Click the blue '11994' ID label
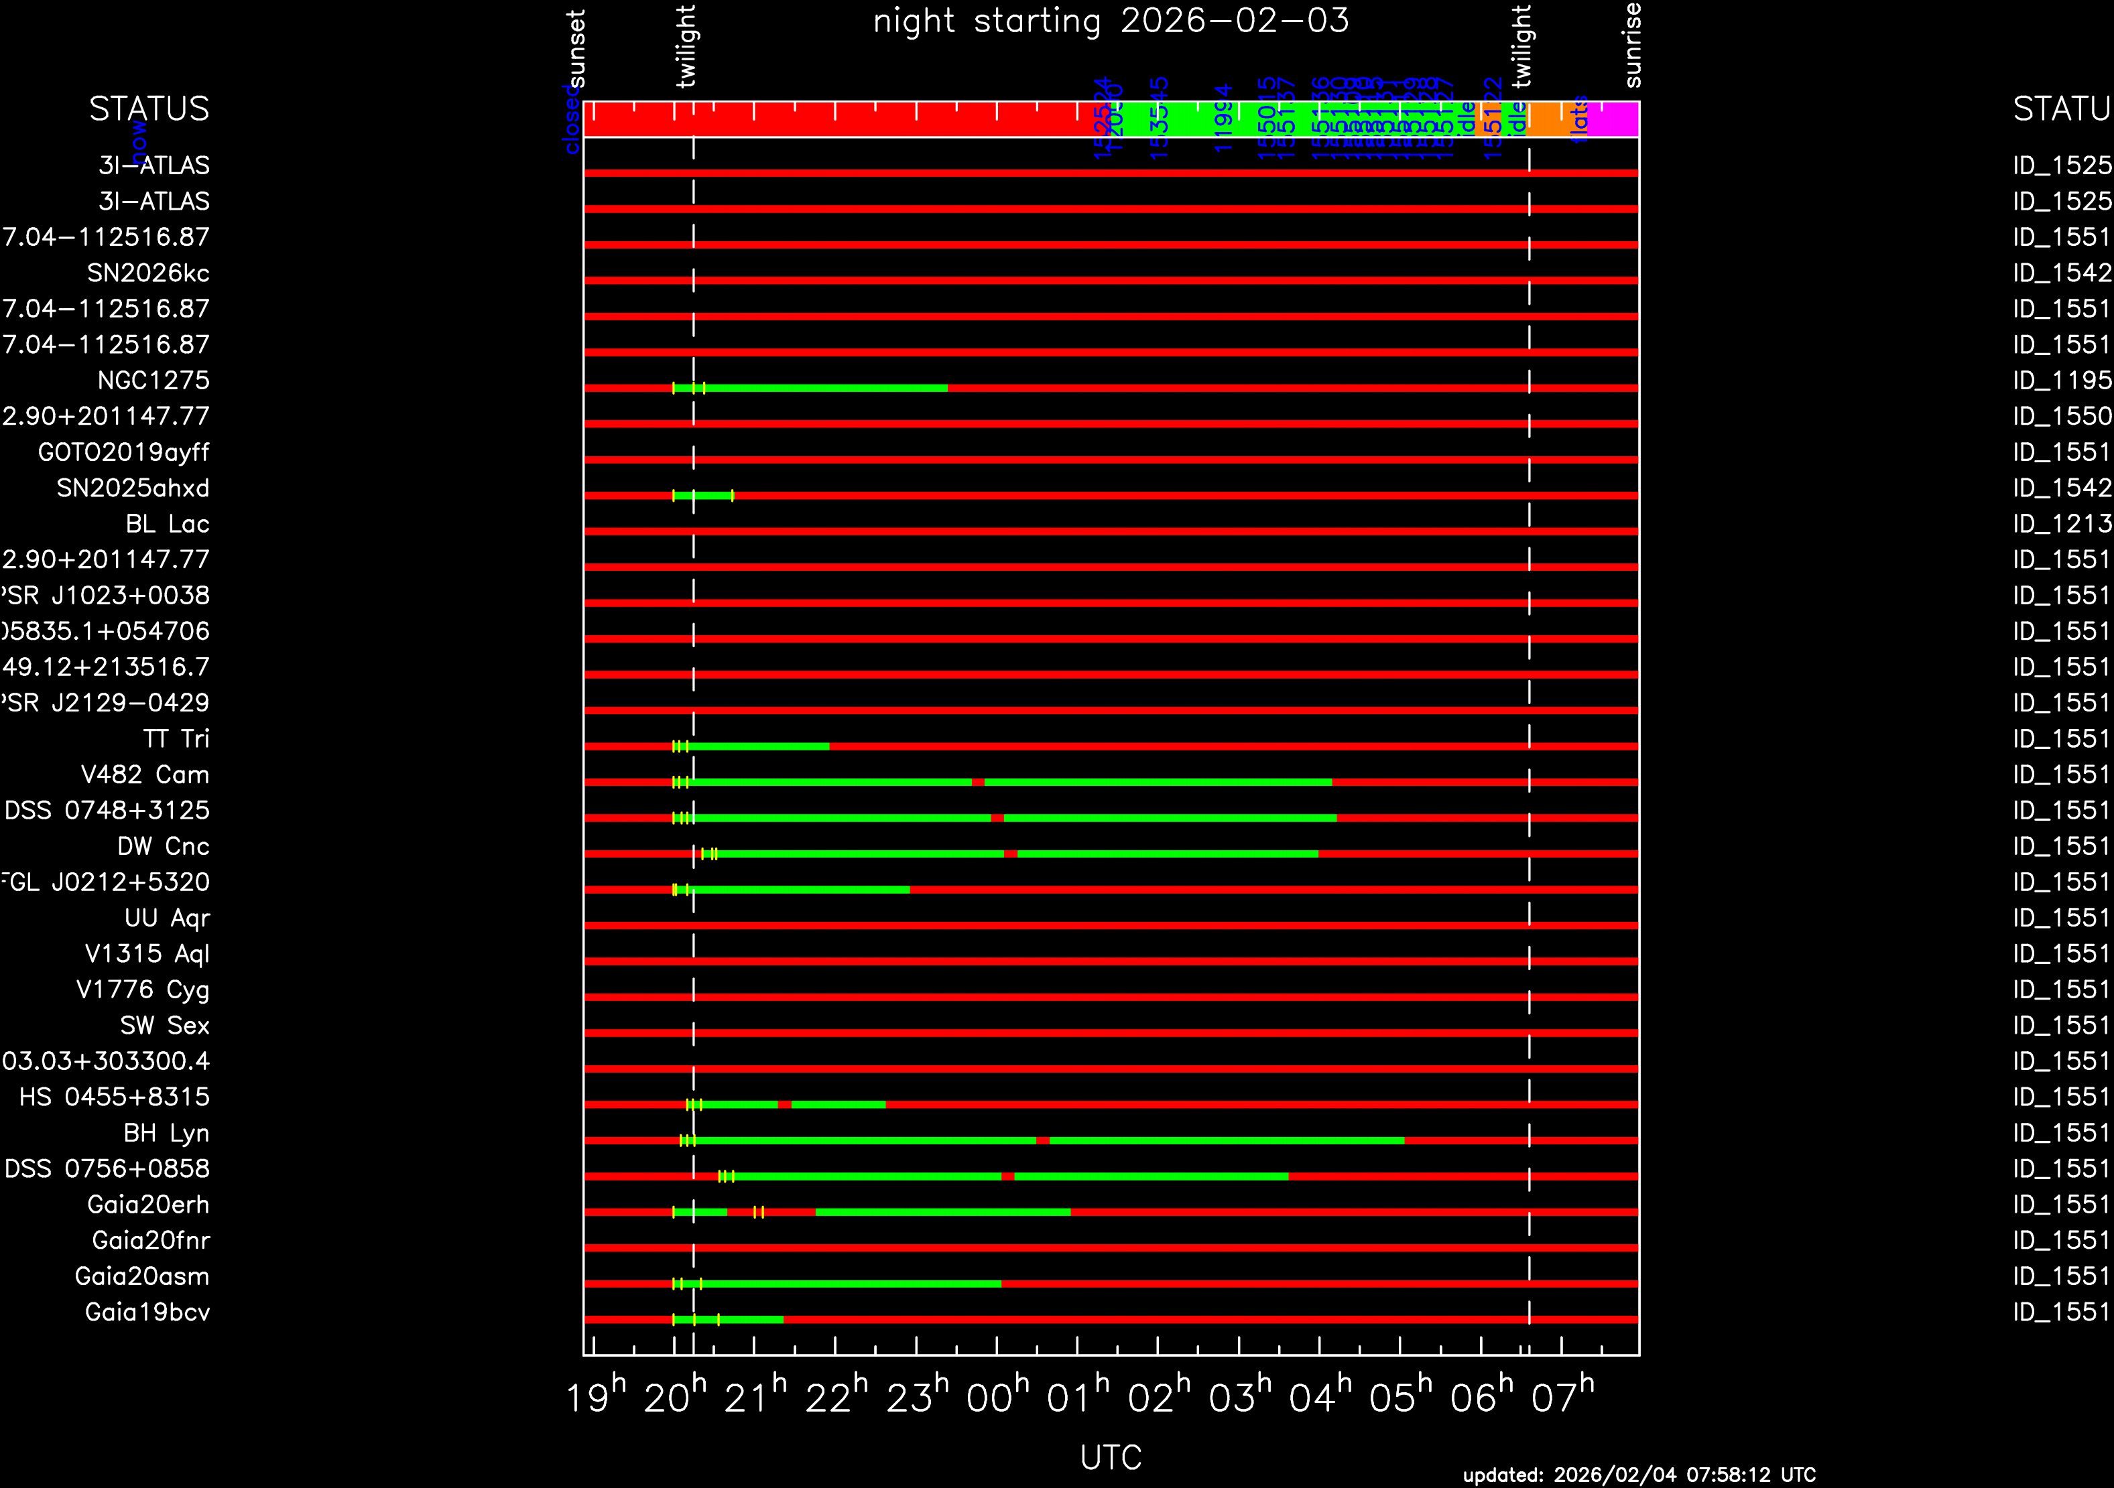 (x=1223, y=118)
